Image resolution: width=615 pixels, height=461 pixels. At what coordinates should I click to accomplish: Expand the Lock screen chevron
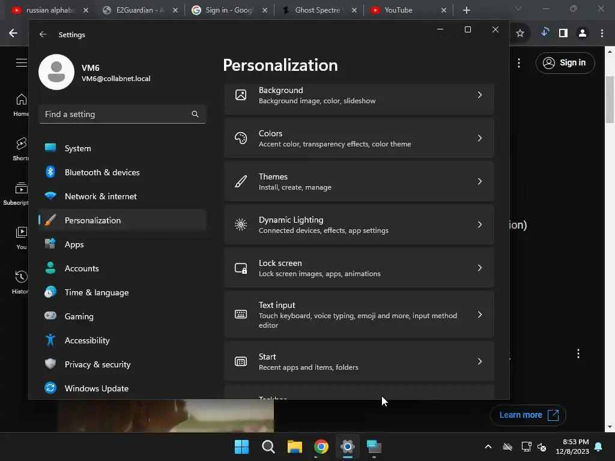480,268
